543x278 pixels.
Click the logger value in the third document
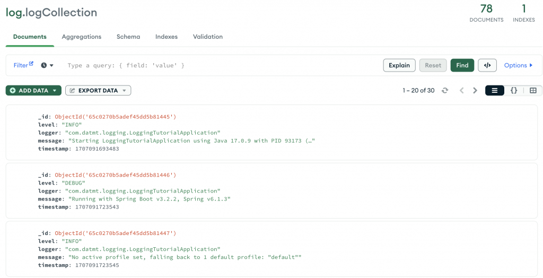click(143, 249)
